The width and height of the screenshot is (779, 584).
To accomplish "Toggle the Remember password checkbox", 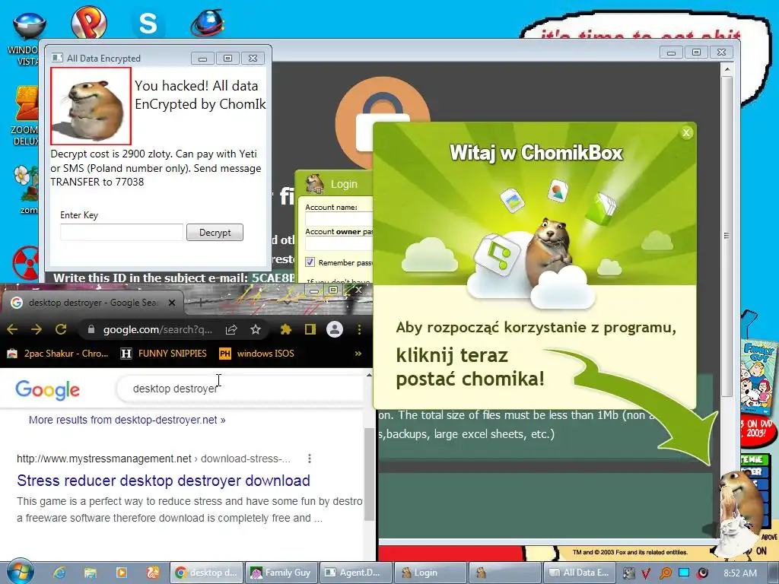I will pyautogui.click(x=310, y=262).
